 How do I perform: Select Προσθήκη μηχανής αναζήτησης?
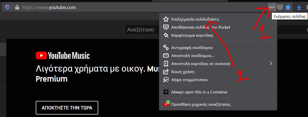coord(218,104)
